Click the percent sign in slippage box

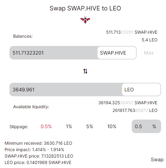point(154,126)
